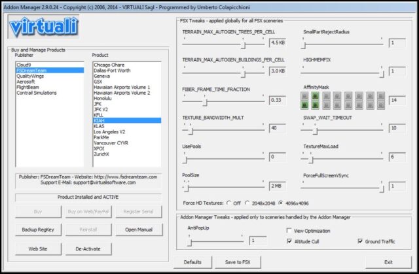The height and width of the screenshot is (274, 419).
Task: Click De-Activate button
Action: [x=88, y=248]
